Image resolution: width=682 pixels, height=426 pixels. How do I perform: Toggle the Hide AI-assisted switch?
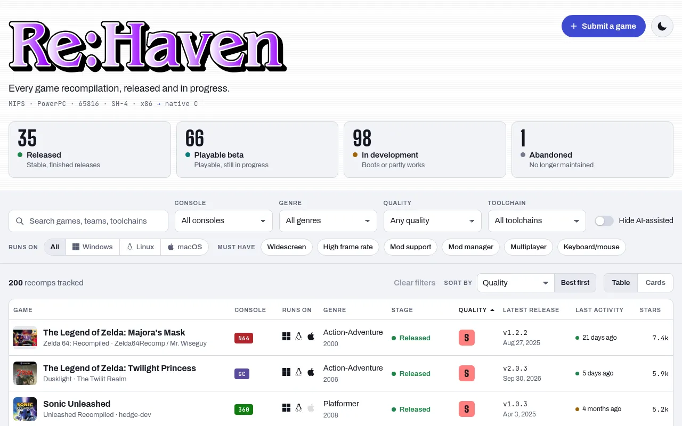point(604,220)
